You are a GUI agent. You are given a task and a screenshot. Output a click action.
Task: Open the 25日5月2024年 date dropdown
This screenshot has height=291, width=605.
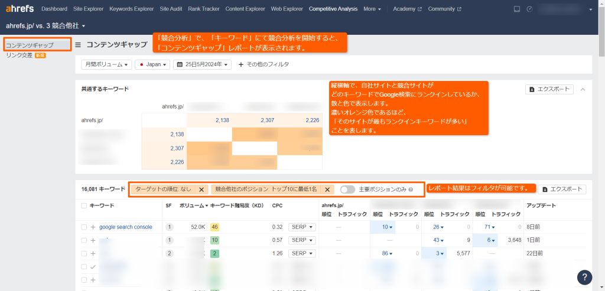coord(202,64)
